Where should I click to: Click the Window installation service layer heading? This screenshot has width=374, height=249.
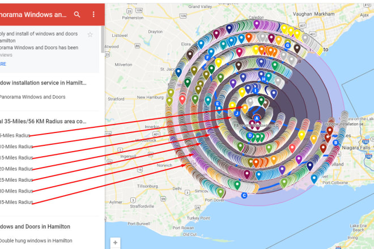[x=43, y=83]
